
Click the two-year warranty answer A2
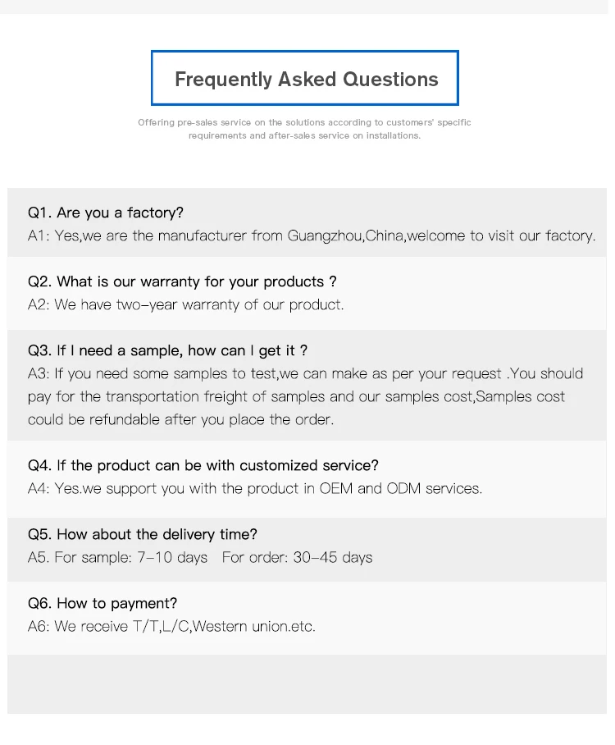(185, 304)
